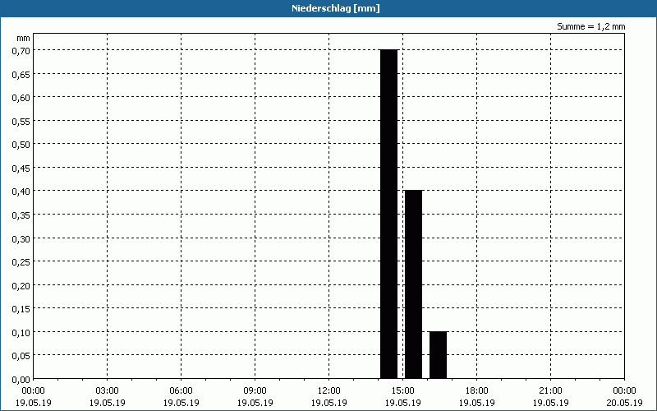Select the 0,05 y-axis value
Screen dimensions: 657x411
[x=21, y=356]
